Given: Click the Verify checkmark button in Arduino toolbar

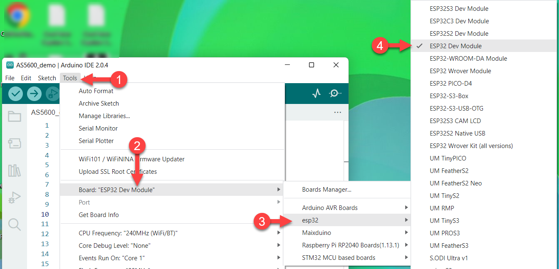Looking at the screenshot, I should coord(15,94).
